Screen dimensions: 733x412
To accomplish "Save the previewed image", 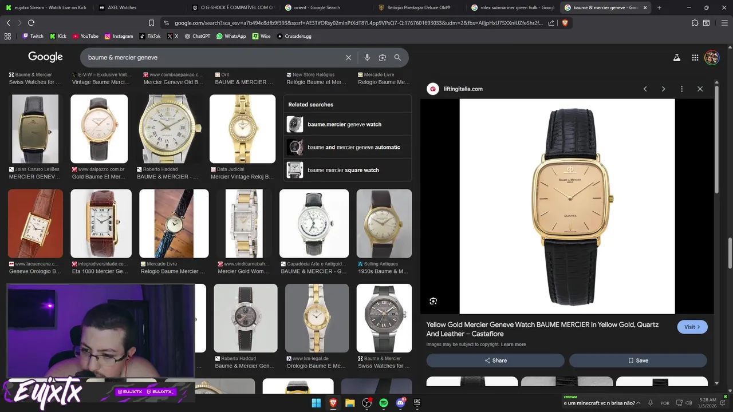I will coord(638,360).
